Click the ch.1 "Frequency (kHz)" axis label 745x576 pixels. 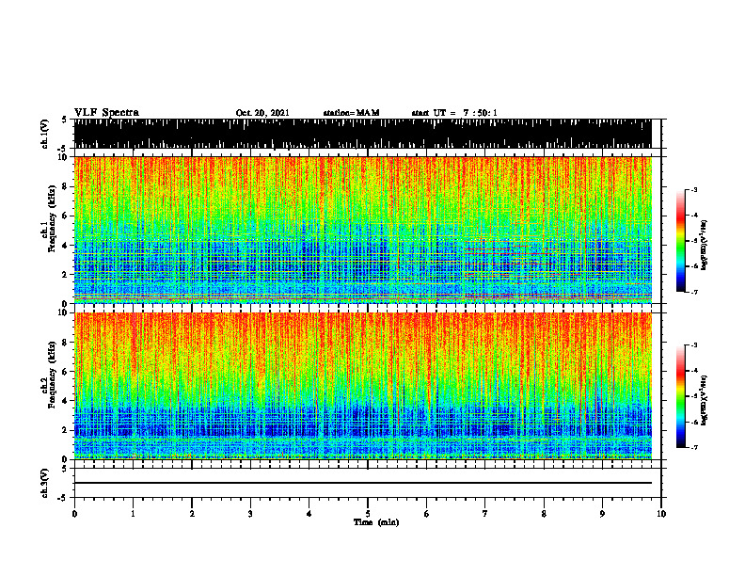point(52,218)
